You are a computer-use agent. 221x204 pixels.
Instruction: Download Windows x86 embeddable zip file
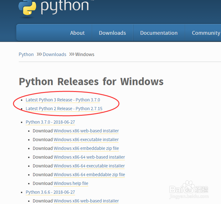[86, 148]
